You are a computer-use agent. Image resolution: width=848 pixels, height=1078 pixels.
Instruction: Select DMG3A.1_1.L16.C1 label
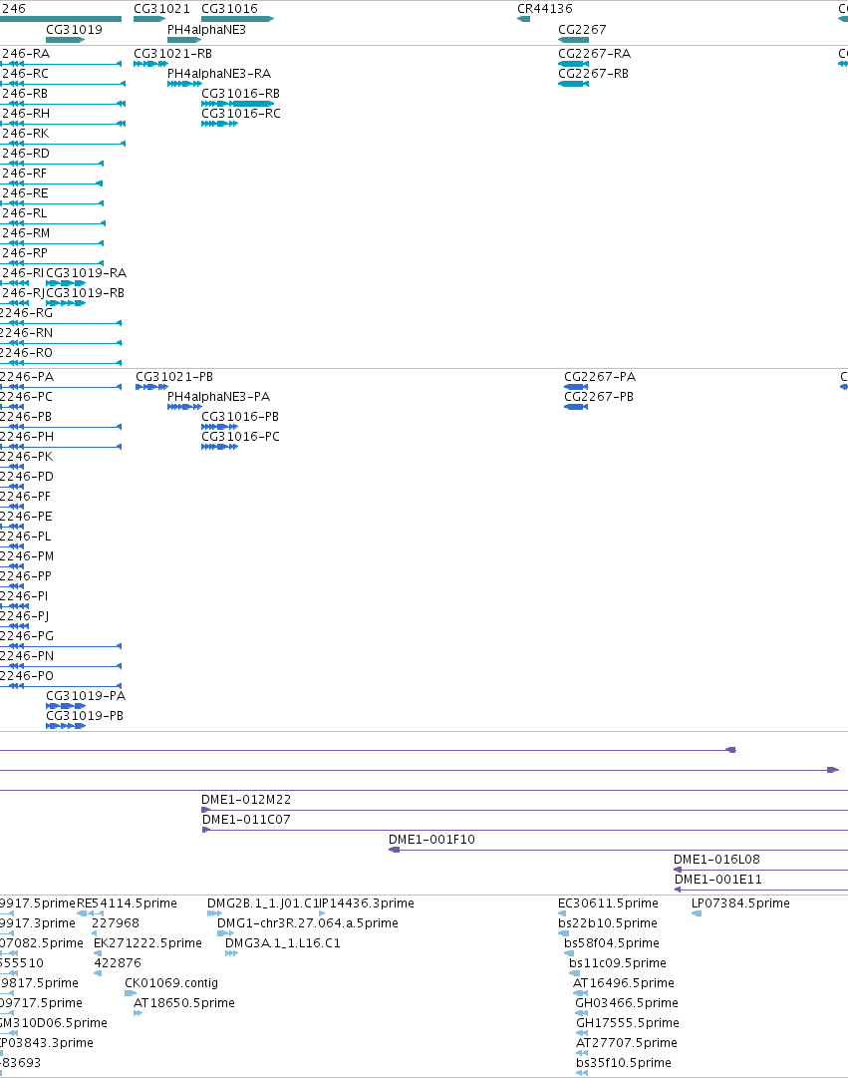pos(282,942)
